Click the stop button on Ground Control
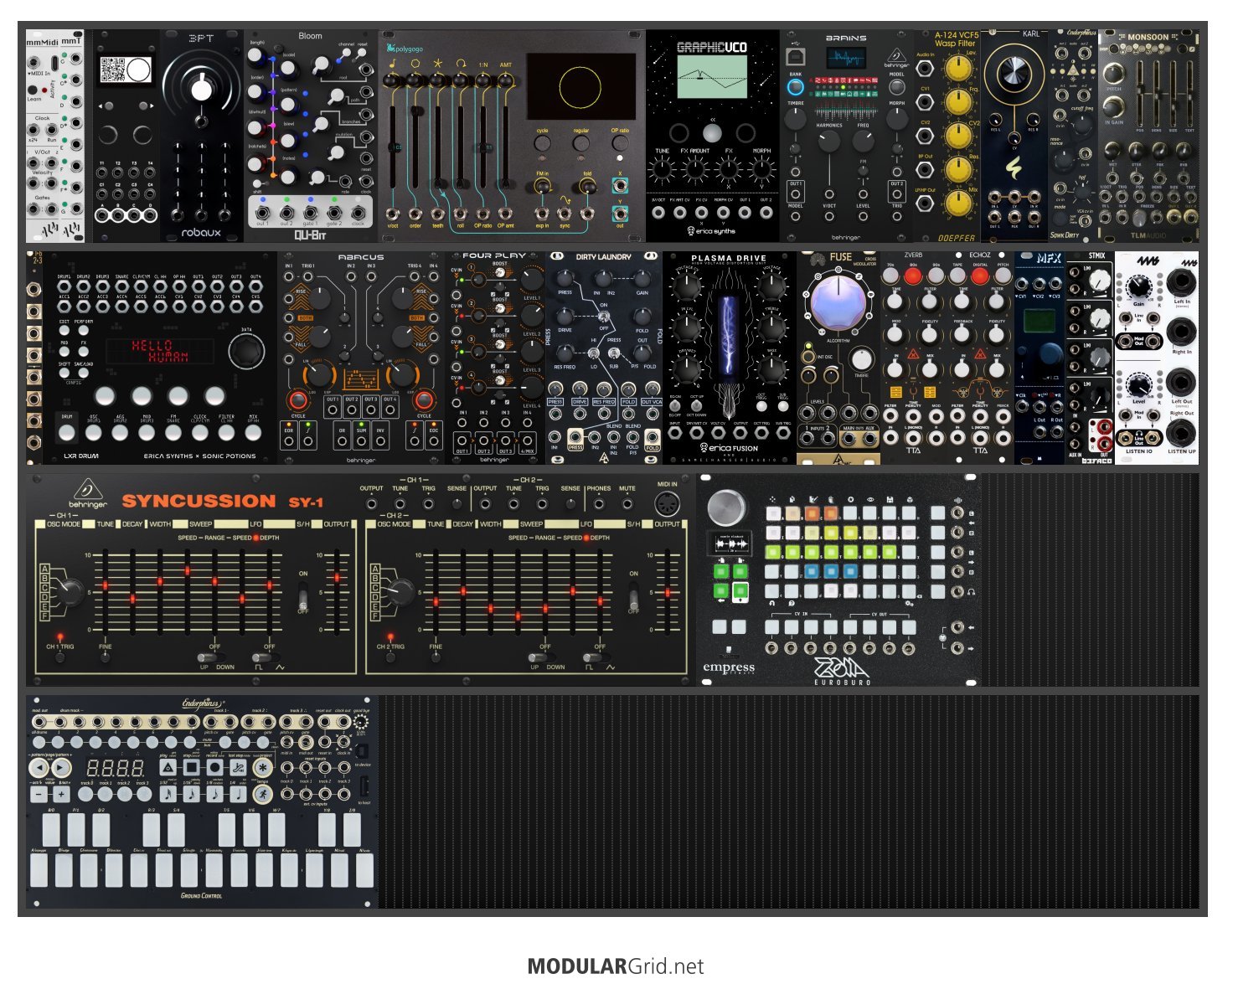Image resolution: width=1233 pixels, height=984 pixels. [192, 766]
